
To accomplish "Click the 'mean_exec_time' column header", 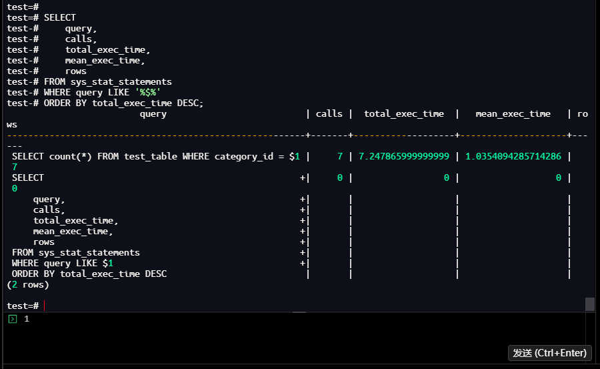I will tap(513, 114).
